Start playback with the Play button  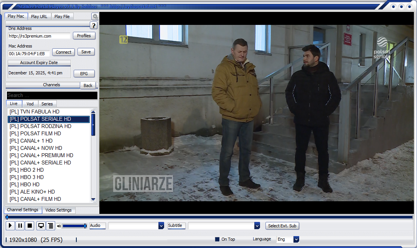pos(10,226)
